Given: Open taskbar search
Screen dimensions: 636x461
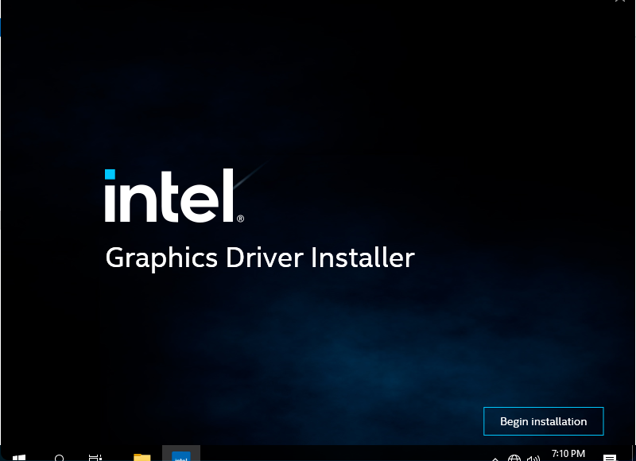Looking at the screenshot, I should tap(59, 457).
